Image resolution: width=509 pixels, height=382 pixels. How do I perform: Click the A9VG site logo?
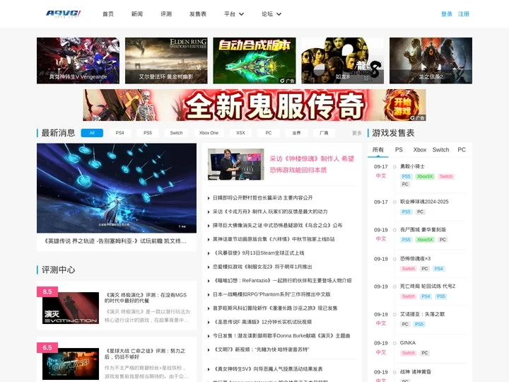64,13
